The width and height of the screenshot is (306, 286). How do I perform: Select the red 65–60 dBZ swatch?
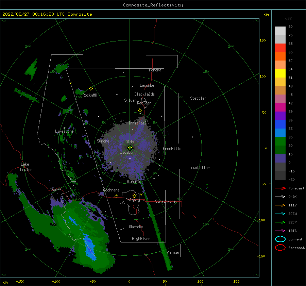(x=280, y=48)
